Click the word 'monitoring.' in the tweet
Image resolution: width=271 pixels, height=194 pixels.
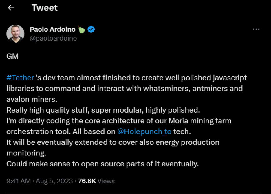click(26, 153)
